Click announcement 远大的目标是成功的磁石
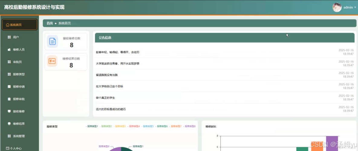 111,109
